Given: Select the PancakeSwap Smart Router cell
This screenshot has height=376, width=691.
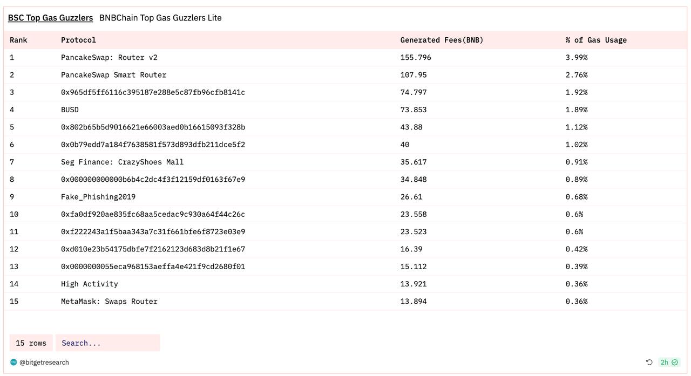Looking at the screenshot, I should coord(113,75).
